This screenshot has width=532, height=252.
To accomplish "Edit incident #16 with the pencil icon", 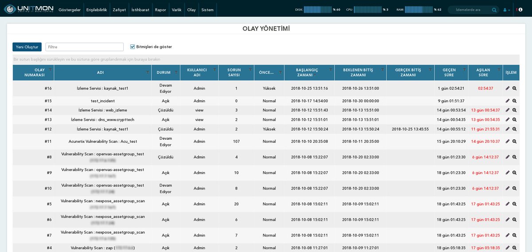I will [508, 88].
